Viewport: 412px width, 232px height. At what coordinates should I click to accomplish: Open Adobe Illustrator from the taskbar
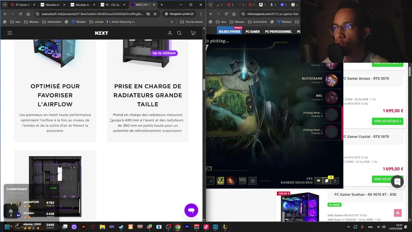coord(83,227)
